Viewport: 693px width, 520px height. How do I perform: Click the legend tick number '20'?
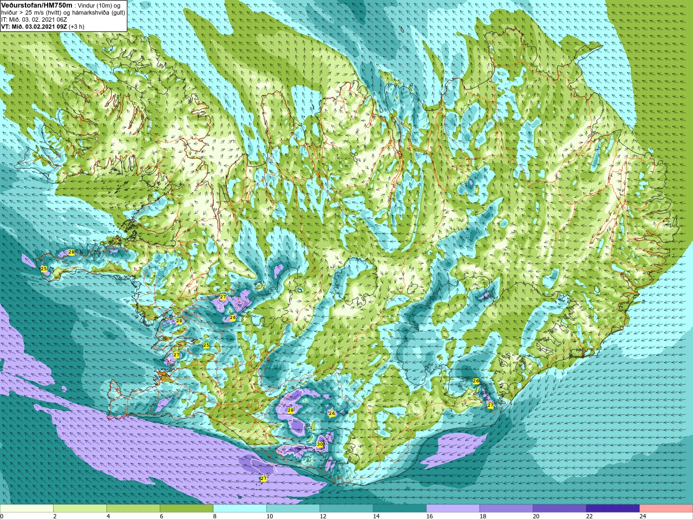coord(536,517)
